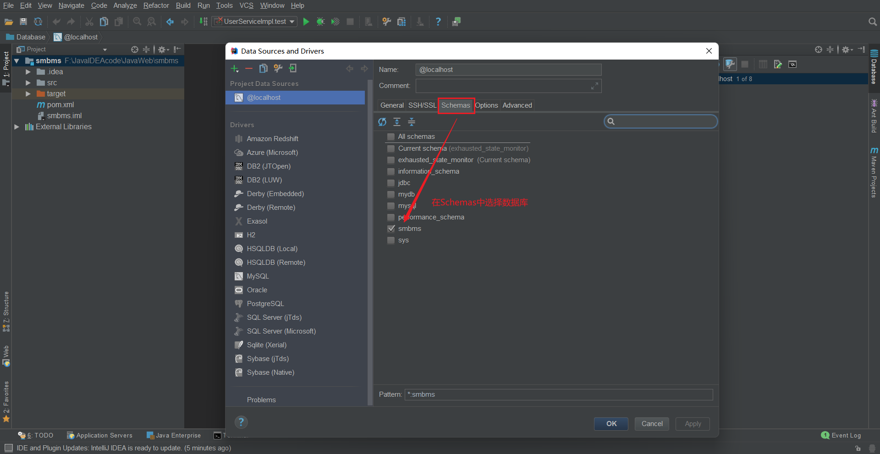Check the Current schema checkbox
Viewport: 880px width, 454px height.
point(391,148)
